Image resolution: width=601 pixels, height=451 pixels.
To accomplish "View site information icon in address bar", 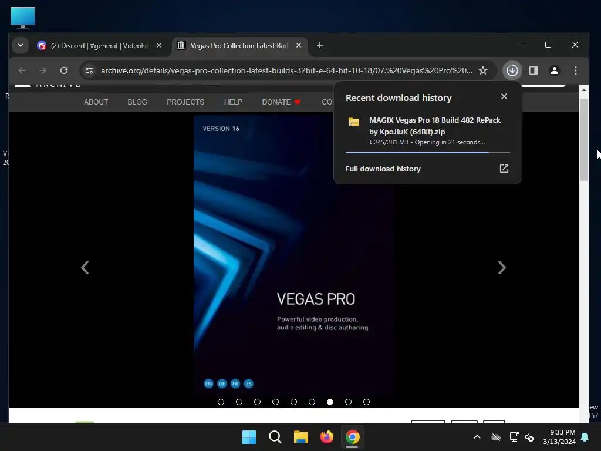I will tap(89, 70).
